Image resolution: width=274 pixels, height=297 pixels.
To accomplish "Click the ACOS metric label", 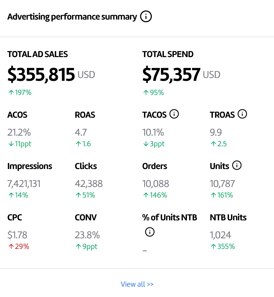I will coord(17,115).
